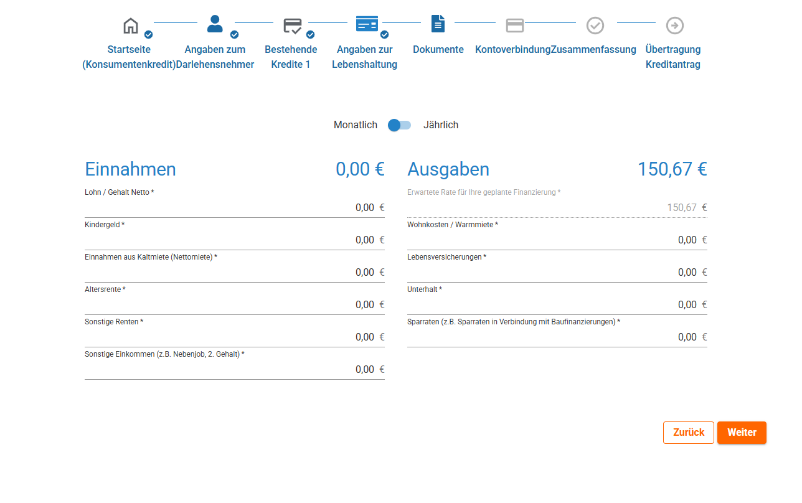Select the Monatlich label

click(355, 125)
